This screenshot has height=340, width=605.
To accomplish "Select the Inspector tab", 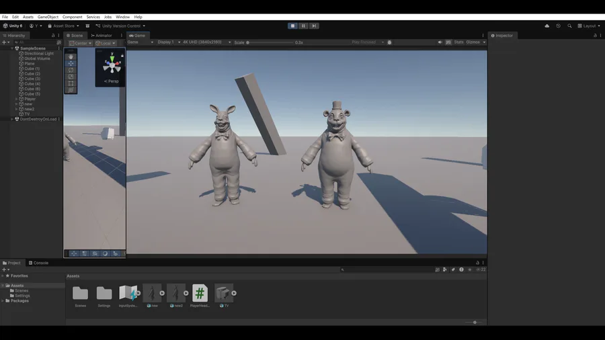I will click(502, 36).
